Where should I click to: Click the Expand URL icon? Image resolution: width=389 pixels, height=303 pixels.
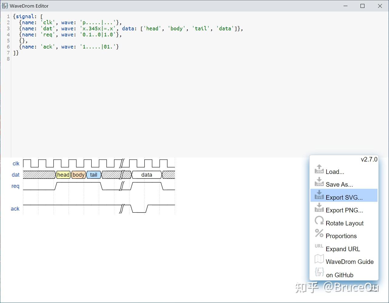point(319,246)
